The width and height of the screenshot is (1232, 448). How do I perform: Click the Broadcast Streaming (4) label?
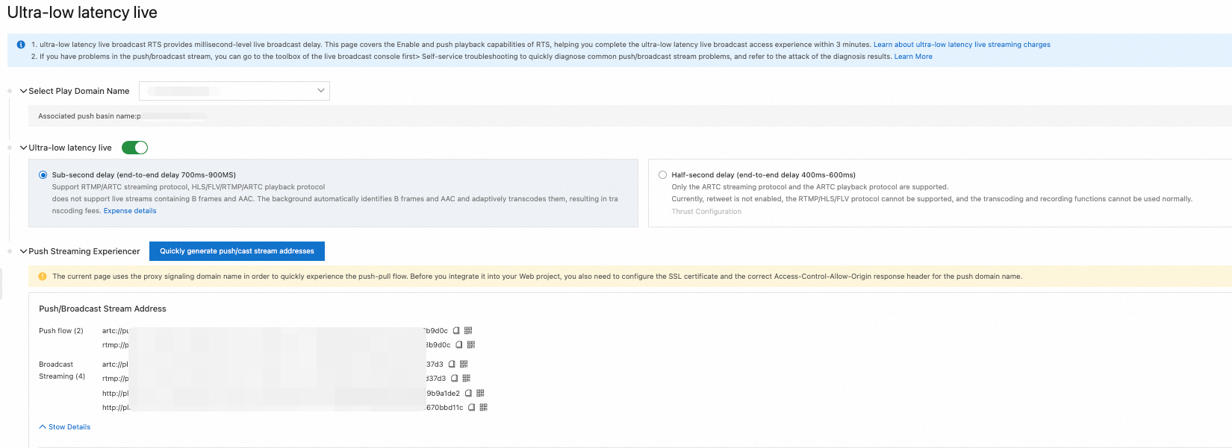point(62,370)
